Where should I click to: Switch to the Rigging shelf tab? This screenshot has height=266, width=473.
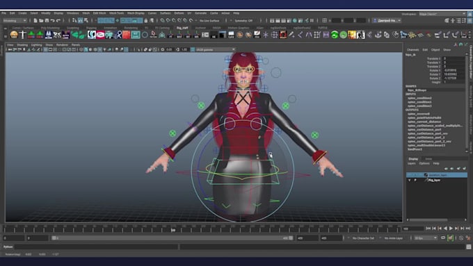point(91,28)
